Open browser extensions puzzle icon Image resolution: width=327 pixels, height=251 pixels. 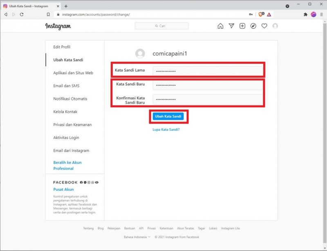point(305,14)
